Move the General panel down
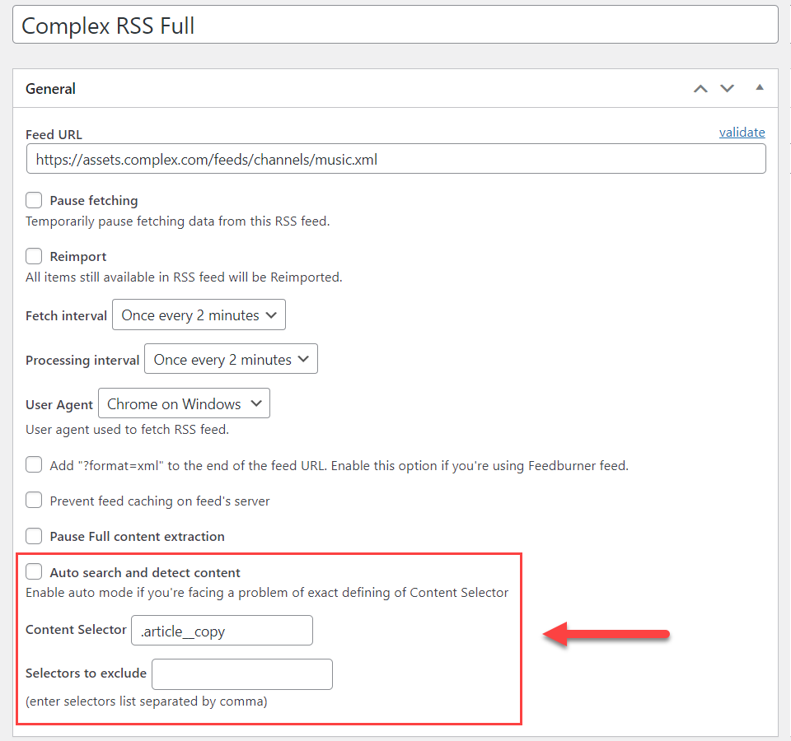The image size is (791, 741). (727, 89)
